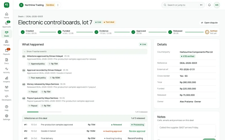Open Approvals in the sidebar

[6, 24]
